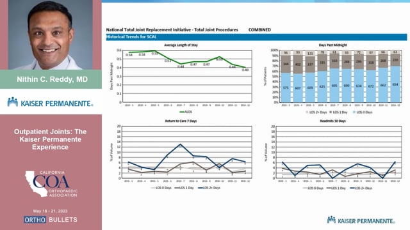Click the ORTHO BULLETS logo
Viewport: 410px width, 230px height.
tap(51, 220)
